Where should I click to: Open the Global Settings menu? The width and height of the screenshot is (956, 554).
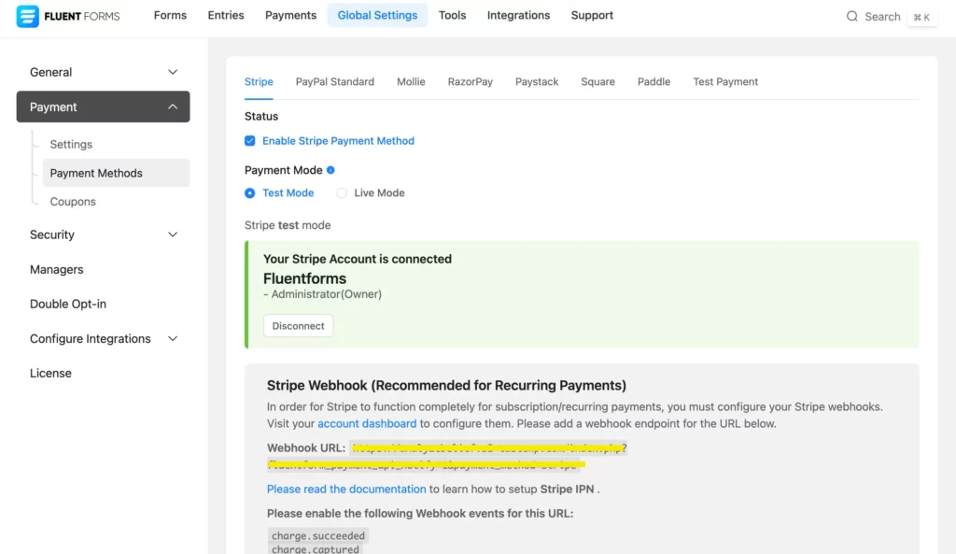tap(377, 15)
